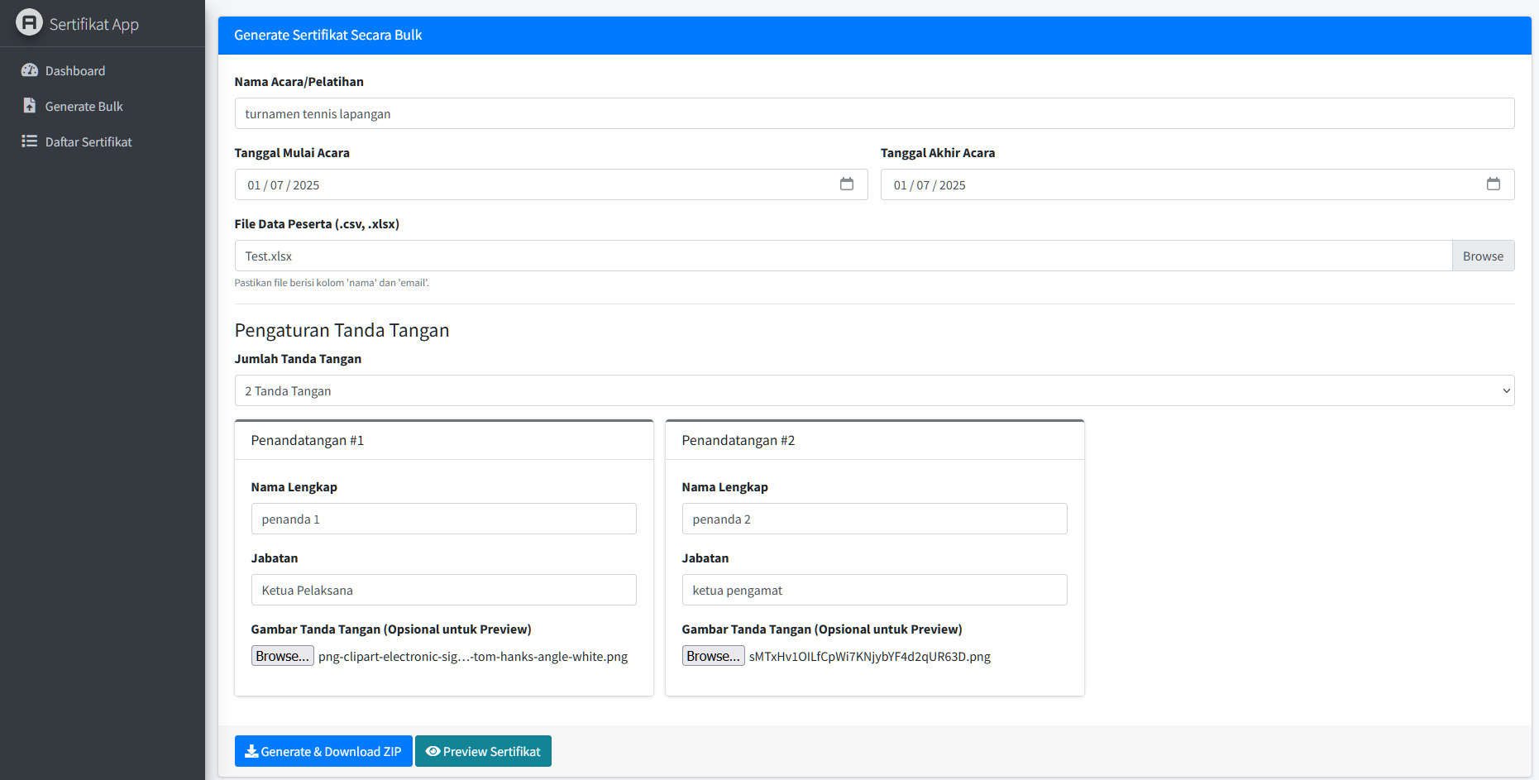Open the Dashboard menu item
Viewport: 1539px width, 780px height.
coord(103,71)
